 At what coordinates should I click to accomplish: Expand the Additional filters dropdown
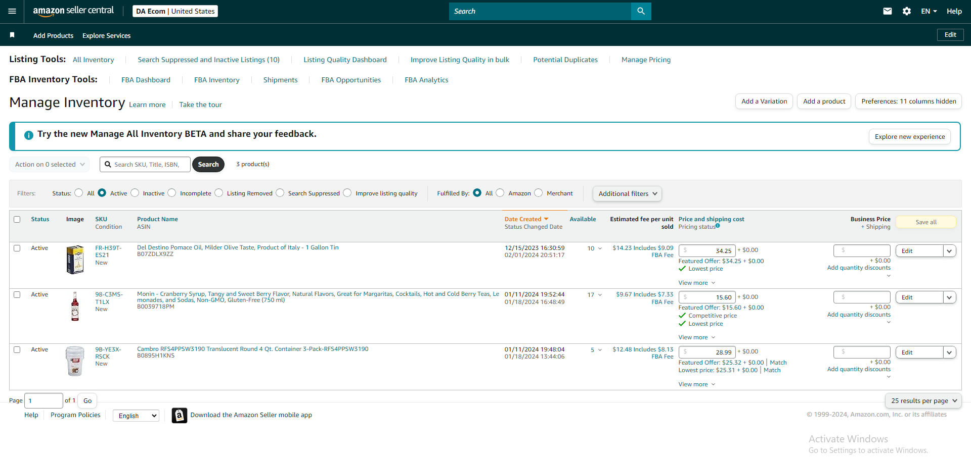tap(627, 193)
